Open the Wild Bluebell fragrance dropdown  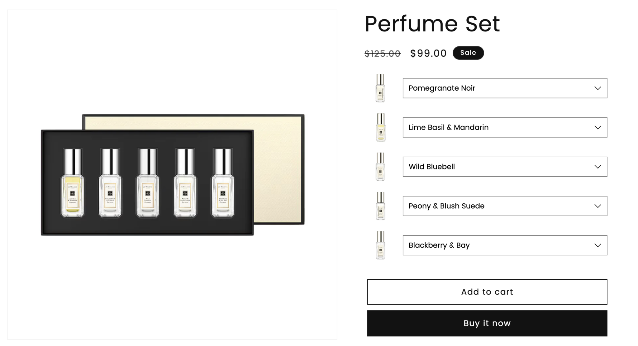point(505,167)
